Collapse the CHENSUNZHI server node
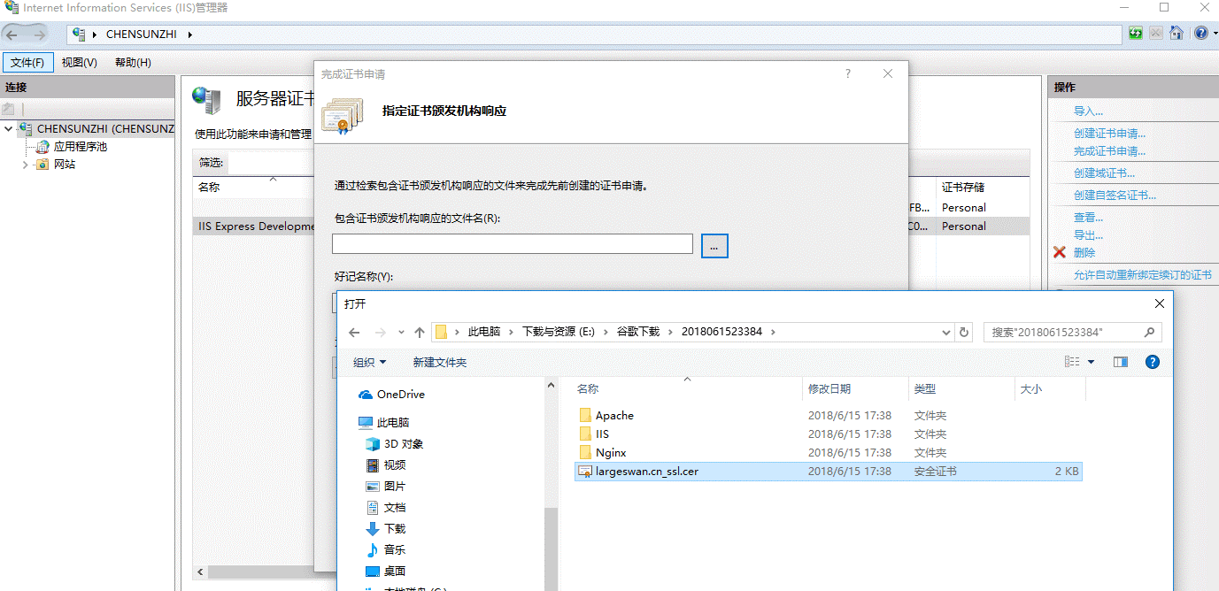1219x591 pixels. click(8, 129)
